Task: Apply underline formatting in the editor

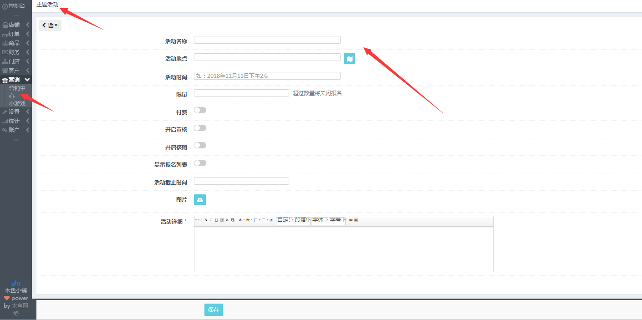Action: tap(216, 220)
